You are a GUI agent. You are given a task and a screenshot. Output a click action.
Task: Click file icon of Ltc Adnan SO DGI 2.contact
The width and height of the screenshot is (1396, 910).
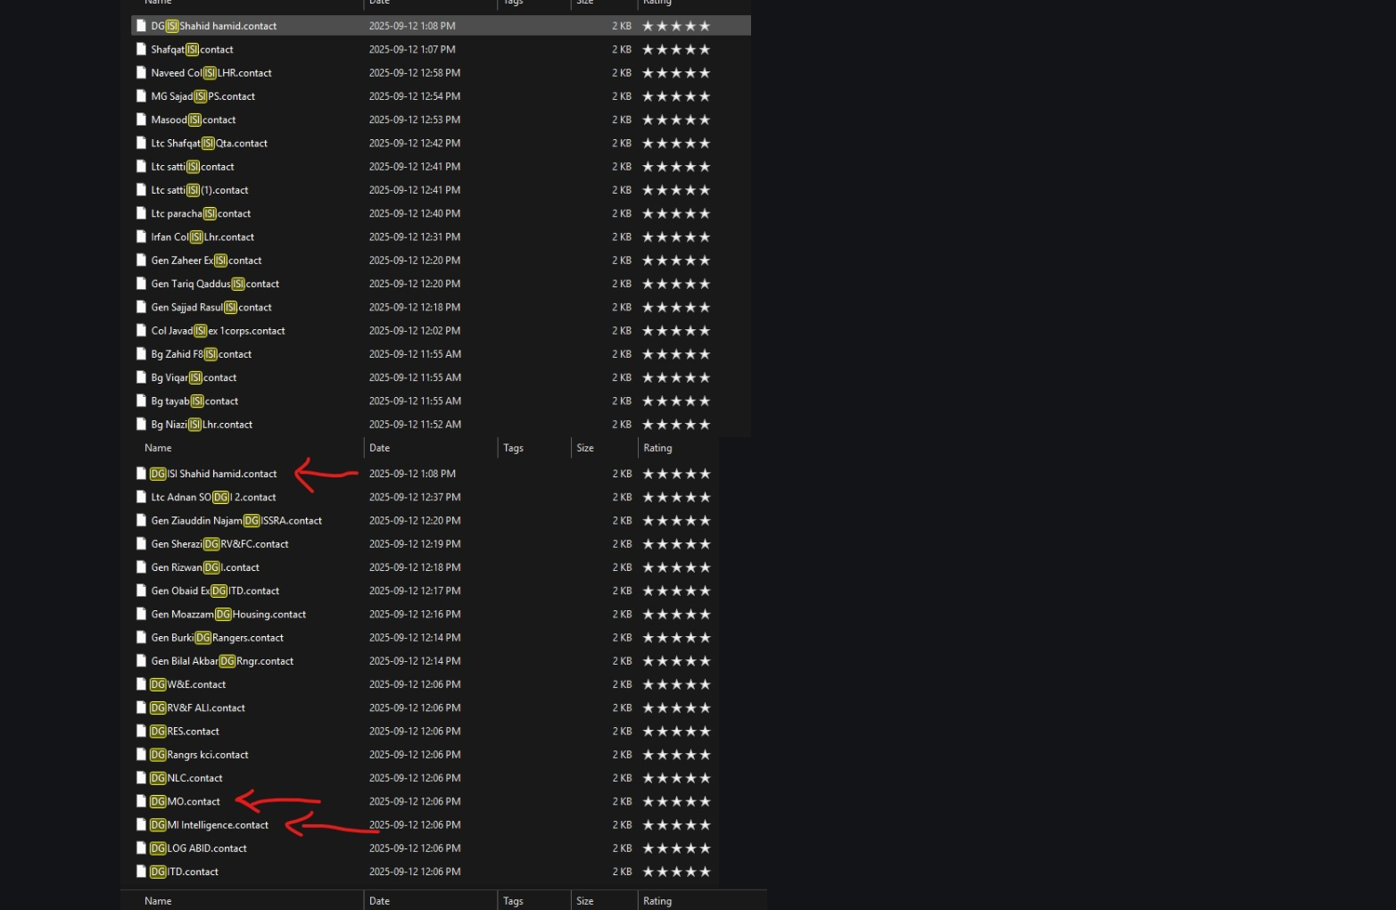click(141, 497)
